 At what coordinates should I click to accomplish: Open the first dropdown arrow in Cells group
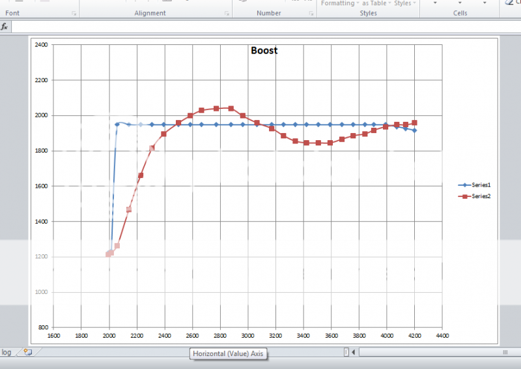435,3
